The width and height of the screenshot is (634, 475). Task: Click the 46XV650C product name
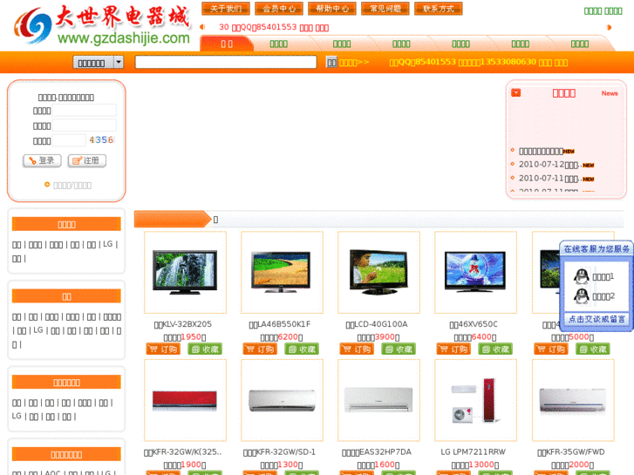[x=474, y=324]
